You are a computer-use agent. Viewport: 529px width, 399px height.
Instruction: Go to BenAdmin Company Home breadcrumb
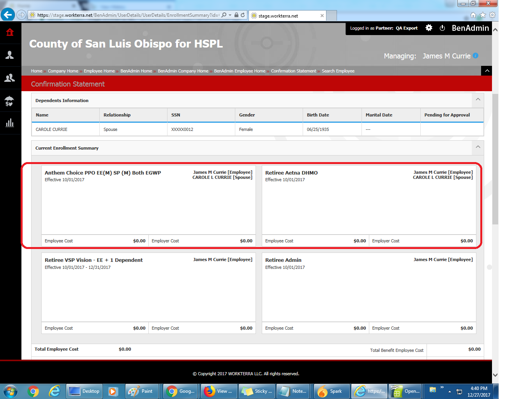click(183, 71)
